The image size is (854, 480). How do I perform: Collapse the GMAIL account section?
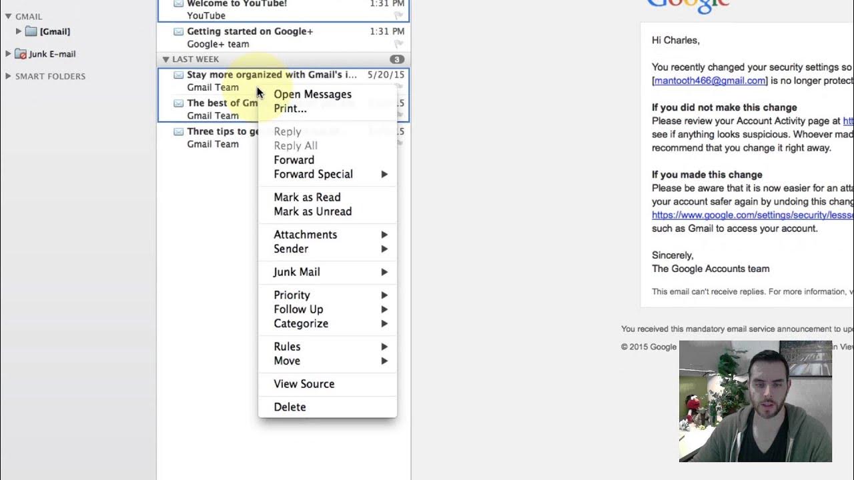click(x=9, y=16)
